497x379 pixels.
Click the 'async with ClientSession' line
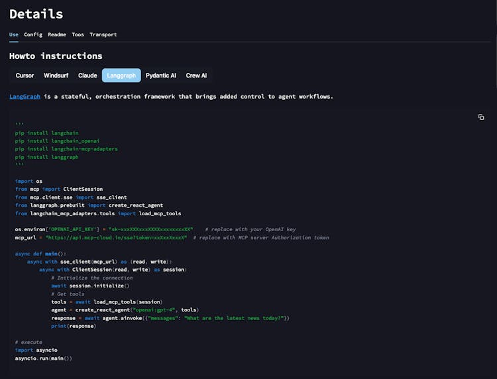[x=113, y=270]
